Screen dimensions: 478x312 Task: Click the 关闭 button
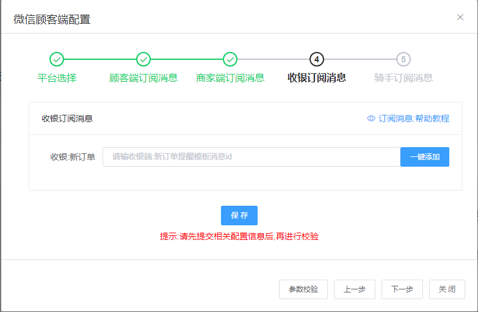pos(447,289)
